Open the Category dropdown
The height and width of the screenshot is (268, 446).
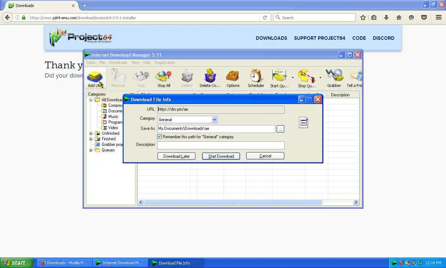pyautogui.click(x=214, y=119)
